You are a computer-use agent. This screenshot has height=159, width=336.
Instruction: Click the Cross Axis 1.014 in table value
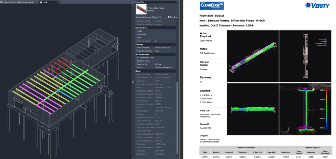click(286, 157)
